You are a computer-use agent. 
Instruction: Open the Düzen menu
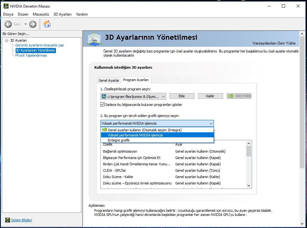coord(23,14)
